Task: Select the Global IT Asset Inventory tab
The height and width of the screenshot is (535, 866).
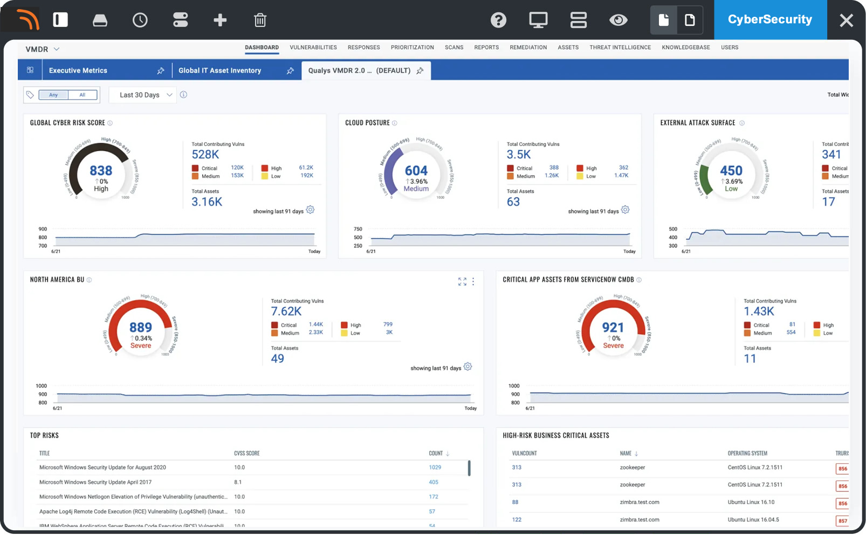Action: point(219,71)
